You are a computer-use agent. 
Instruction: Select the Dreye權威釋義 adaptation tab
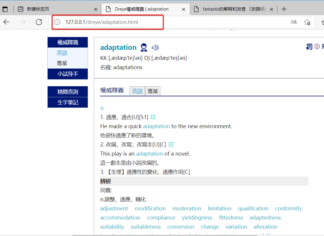click(146, 9)
